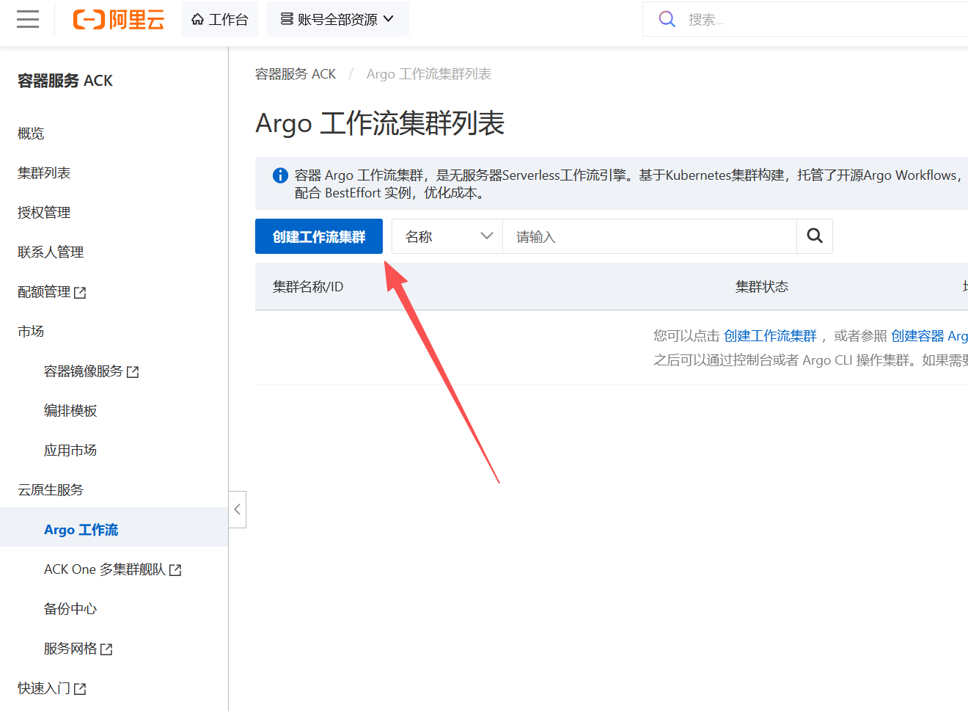Image resolution: width=968 pixels, height=711 pixels.
Task: Click 容器服务 ACK breadcrumb link
Action: pos(296,74)
